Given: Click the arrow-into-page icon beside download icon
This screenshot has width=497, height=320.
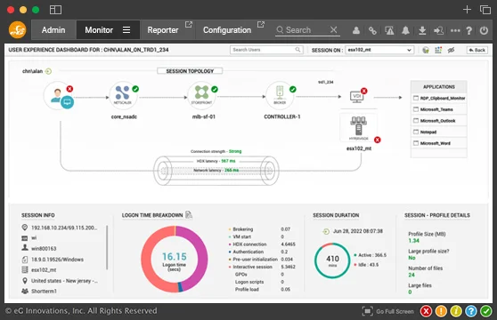Looking at the screenshot, I should pyautogui.click(x=439, y=30).
